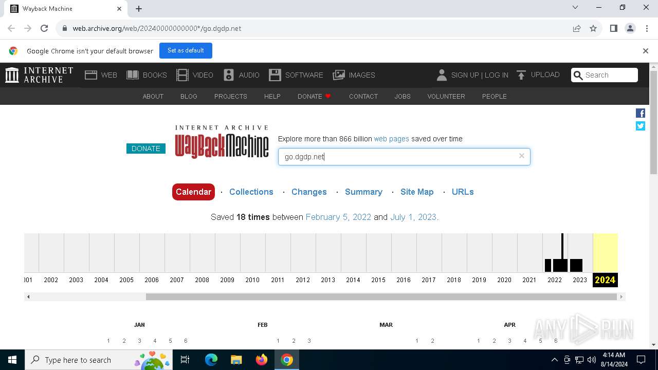This screenshot has height=370, width=658.
Task: Open the About menu item
Action: pos(153,96)
